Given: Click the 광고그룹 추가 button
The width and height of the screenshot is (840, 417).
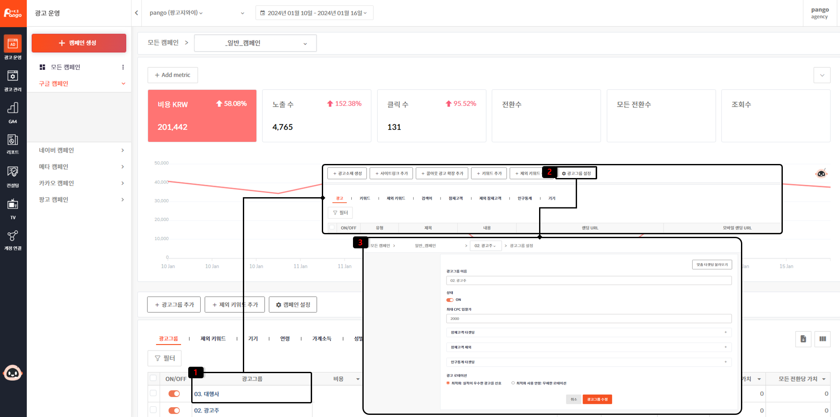Looking at the screenshot, I should point(174,305).
